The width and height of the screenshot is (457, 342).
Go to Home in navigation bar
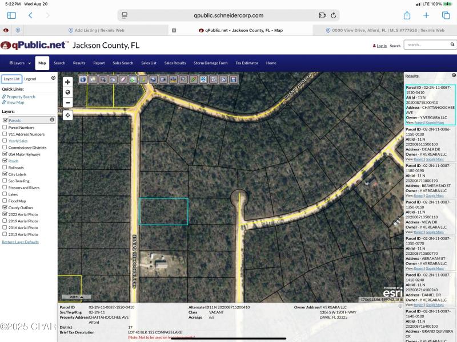pyautogui.click(x=271, y=63)
